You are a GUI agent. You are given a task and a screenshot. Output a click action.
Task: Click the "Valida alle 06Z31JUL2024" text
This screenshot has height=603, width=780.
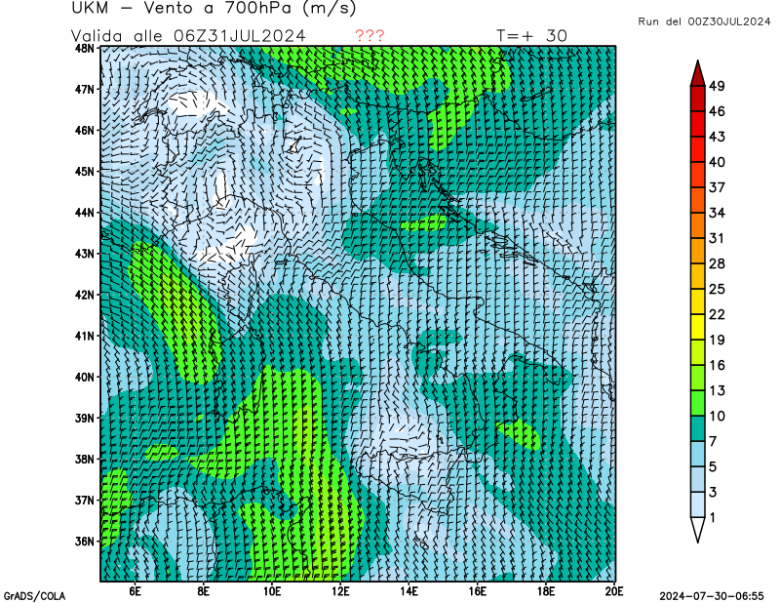pos(189,35)
